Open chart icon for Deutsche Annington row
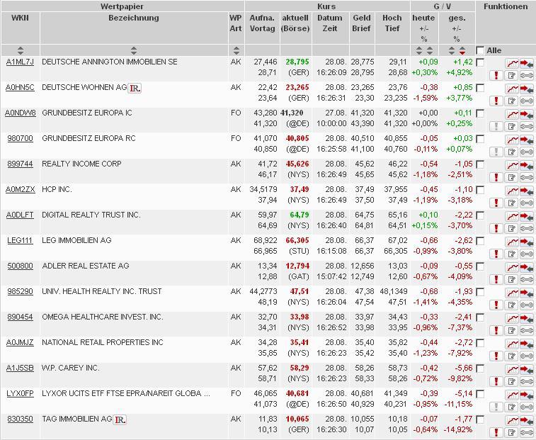Screen dimensions: 536x440 (x=512, y=63)
